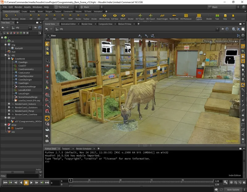The width and height of the screenshot is (247, 192).
Task: Play the timeline forward
Action: click(x=31, y=182)
